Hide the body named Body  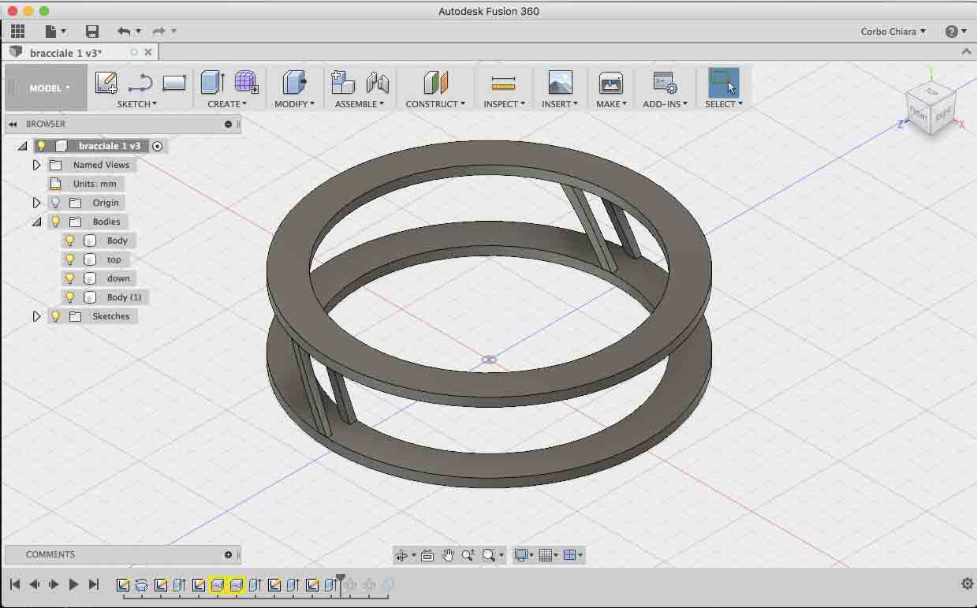pos(69,241)
